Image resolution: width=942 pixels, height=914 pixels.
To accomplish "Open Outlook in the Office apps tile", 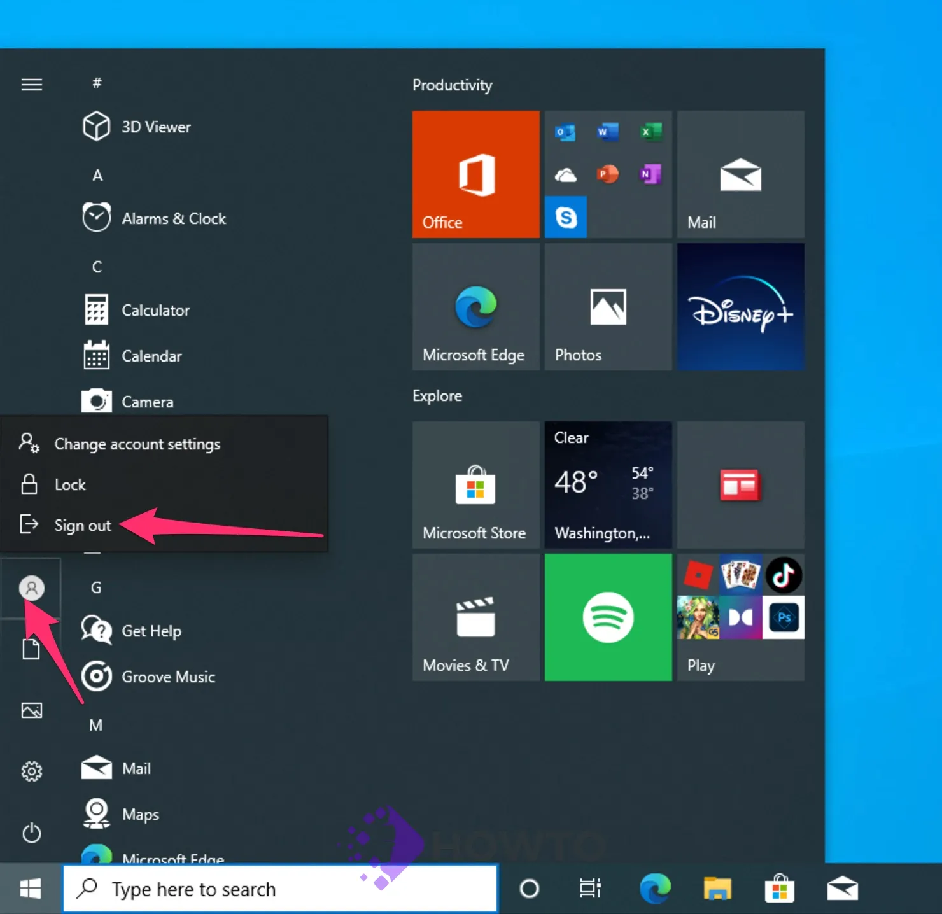I will coord(565,132).
